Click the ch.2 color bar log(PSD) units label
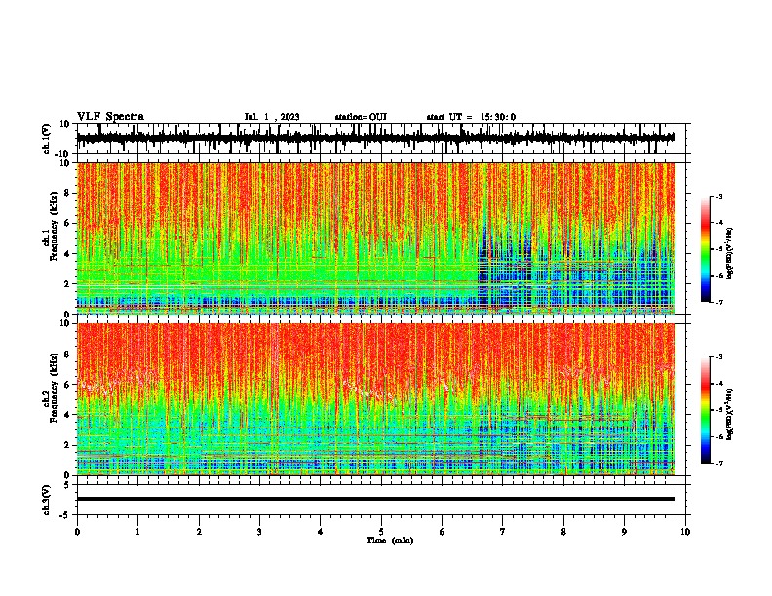Screen dimensions: 772x596 730,414
